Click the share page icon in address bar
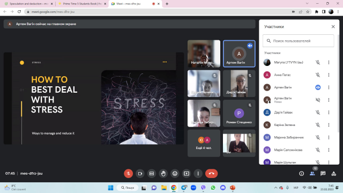343x193 pixels. [300, 12]
